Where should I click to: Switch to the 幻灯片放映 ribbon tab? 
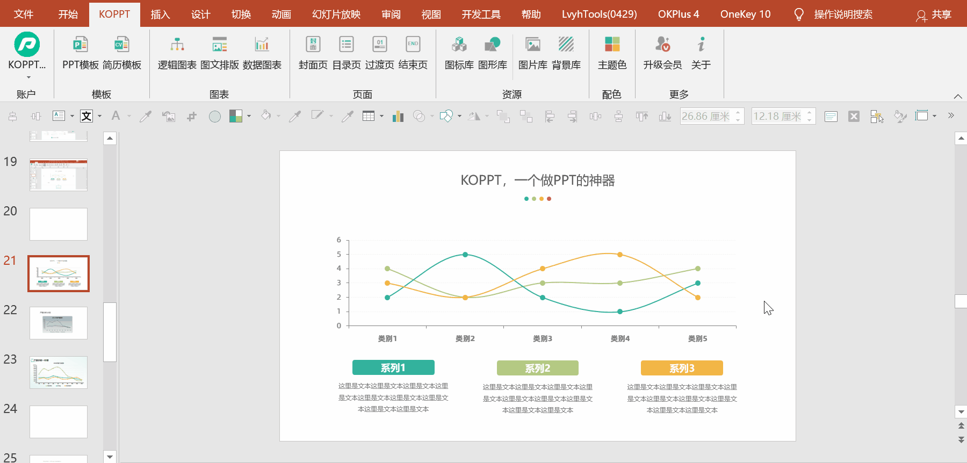tap(336, 14)
